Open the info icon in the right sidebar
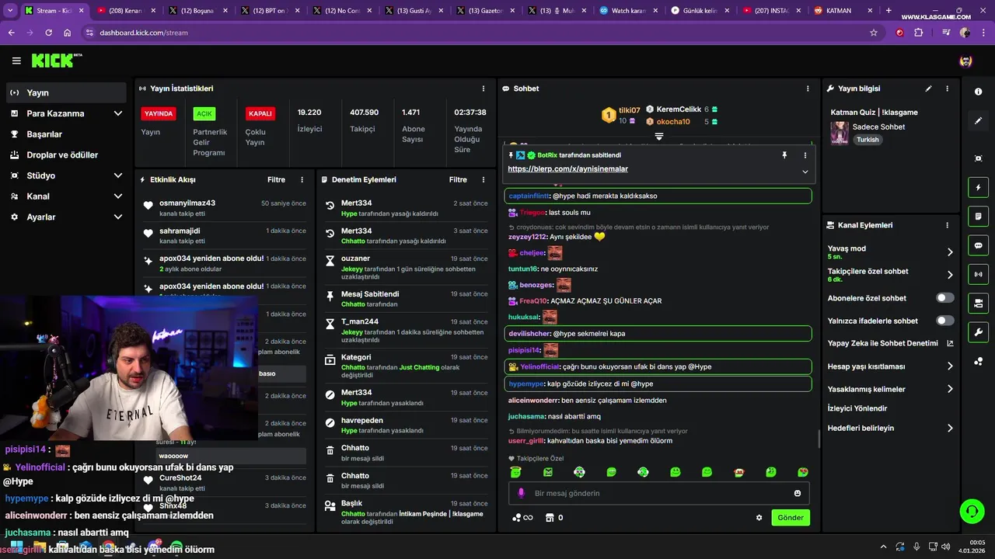 (x=978, y=92)
